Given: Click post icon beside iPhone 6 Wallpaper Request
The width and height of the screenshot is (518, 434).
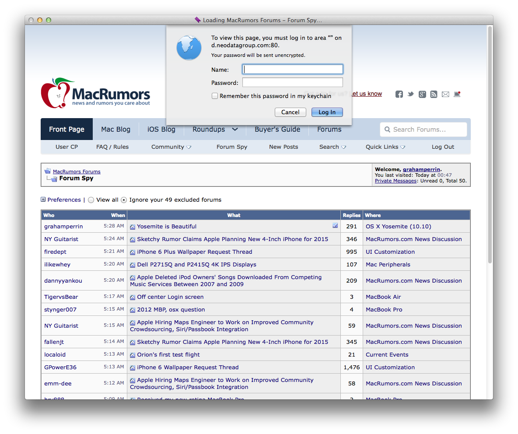Looking at the screenshot, I should click(133, 367).
